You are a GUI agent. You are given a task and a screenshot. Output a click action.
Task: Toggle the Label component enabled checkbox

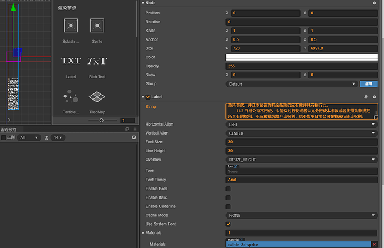click(x=148, y=97)
